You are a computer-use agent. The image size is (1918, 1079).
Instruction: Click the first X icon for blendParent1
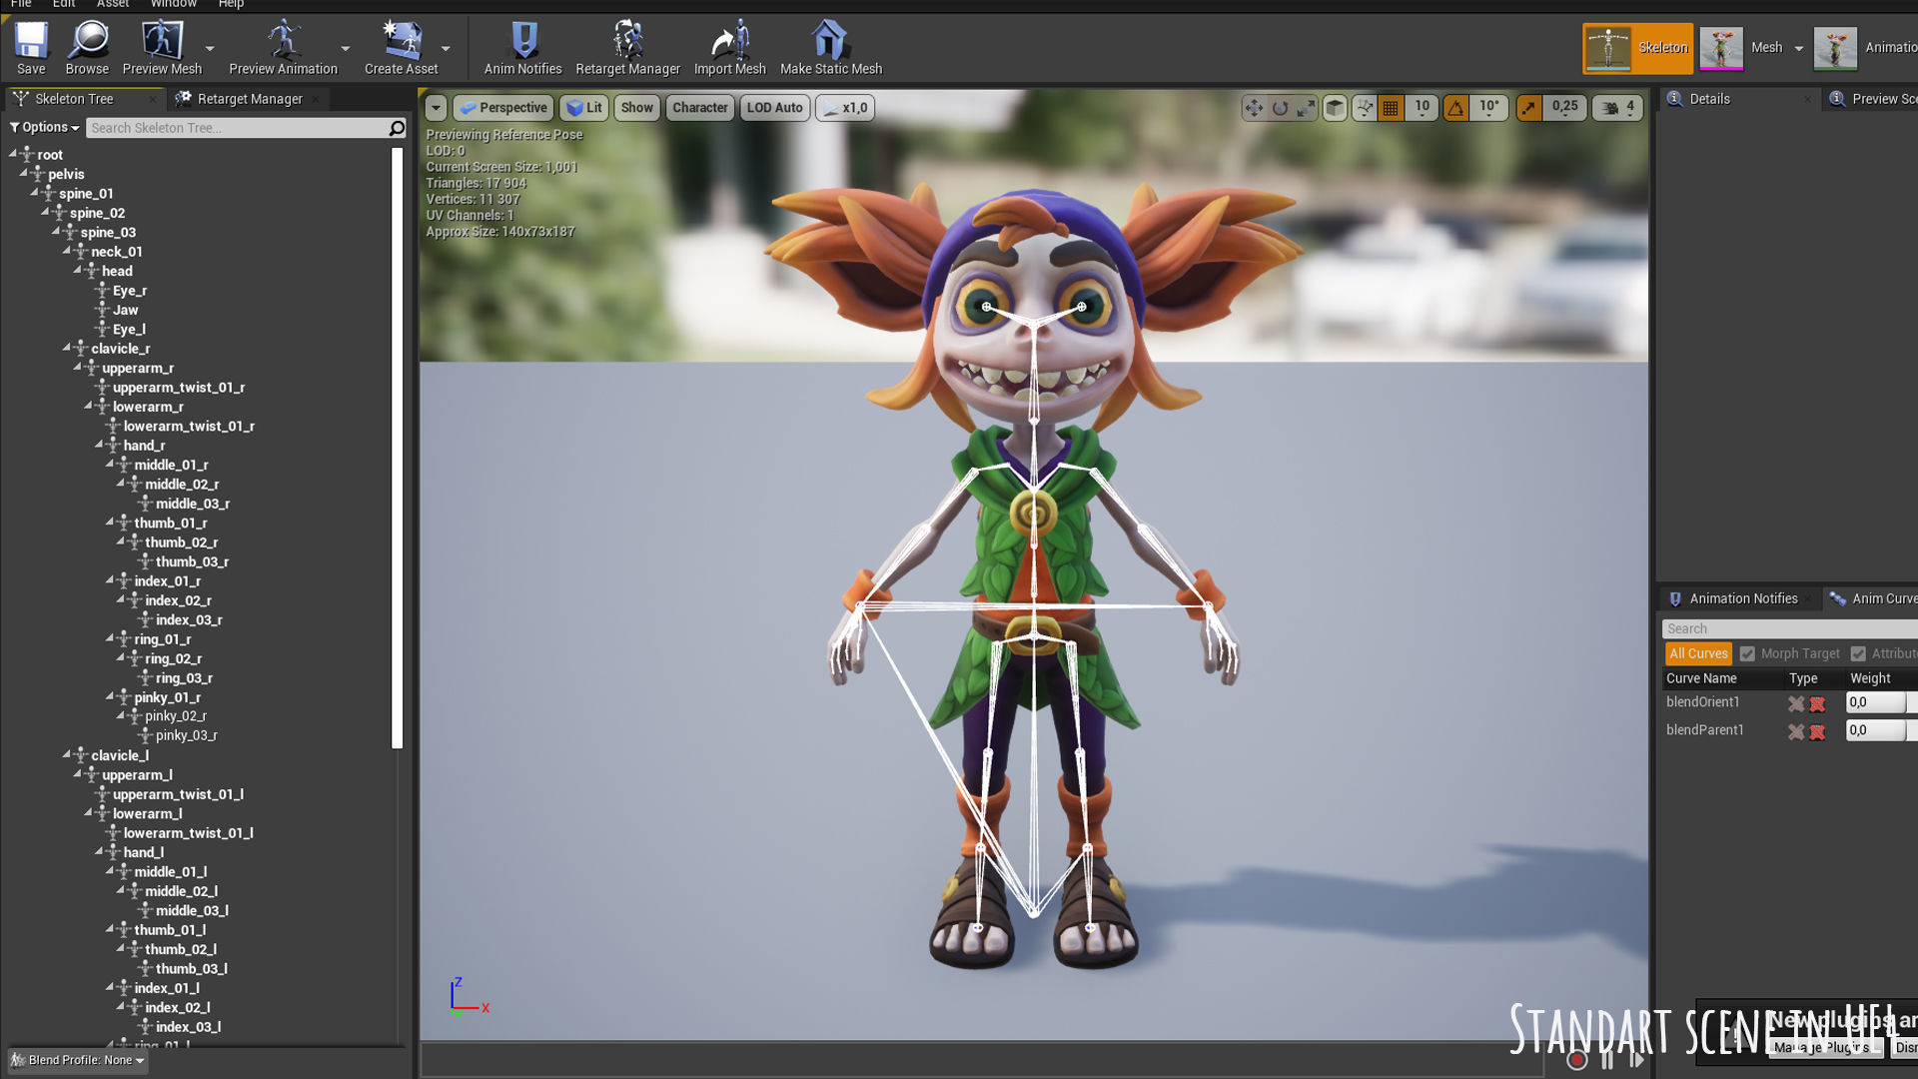click(x=1796, y=732)
